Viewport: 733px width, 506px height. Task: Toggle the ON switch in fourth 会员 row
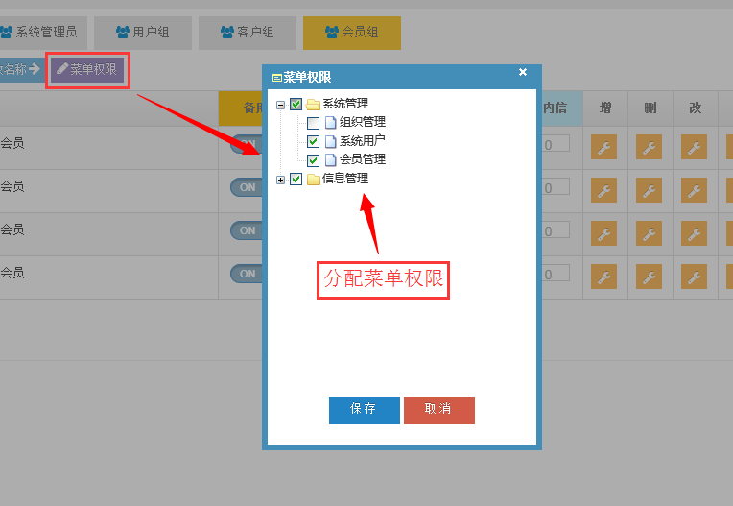(x=247, y=274)
